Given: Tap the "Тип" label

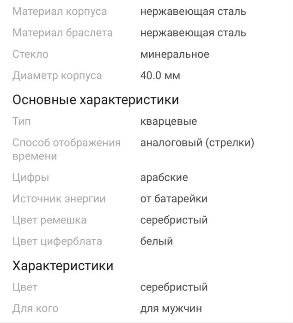Looking at the screenshot, I should point(22,122).
